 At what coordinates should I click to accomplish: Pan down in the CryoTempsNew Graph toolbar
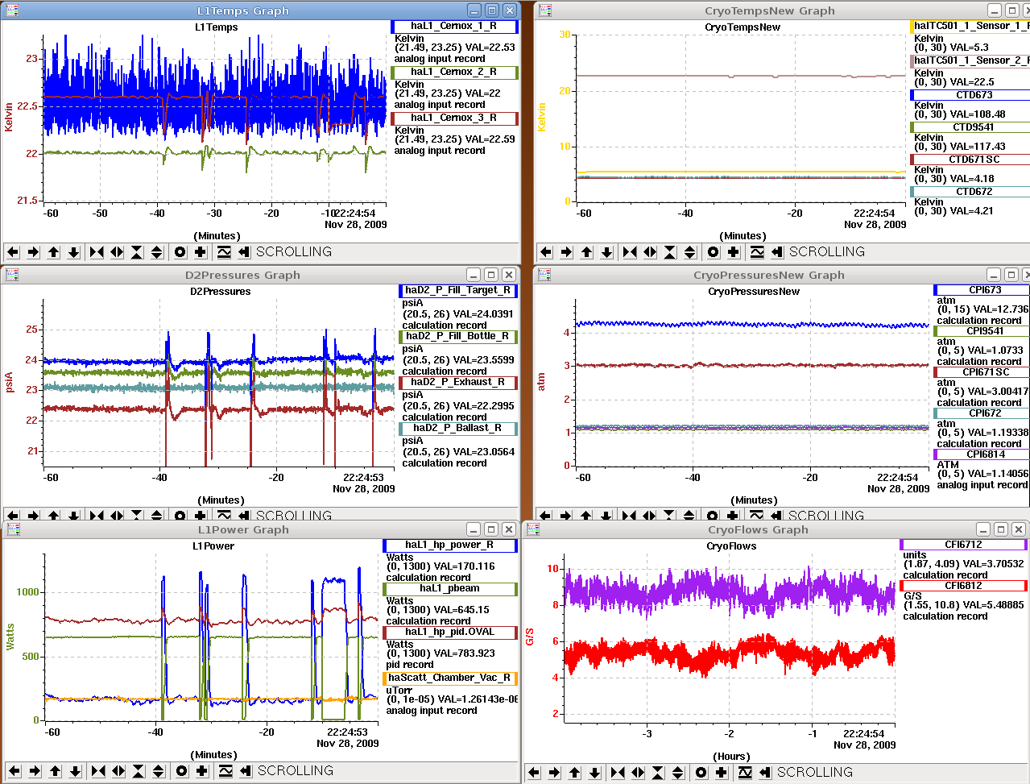(606, 252)
